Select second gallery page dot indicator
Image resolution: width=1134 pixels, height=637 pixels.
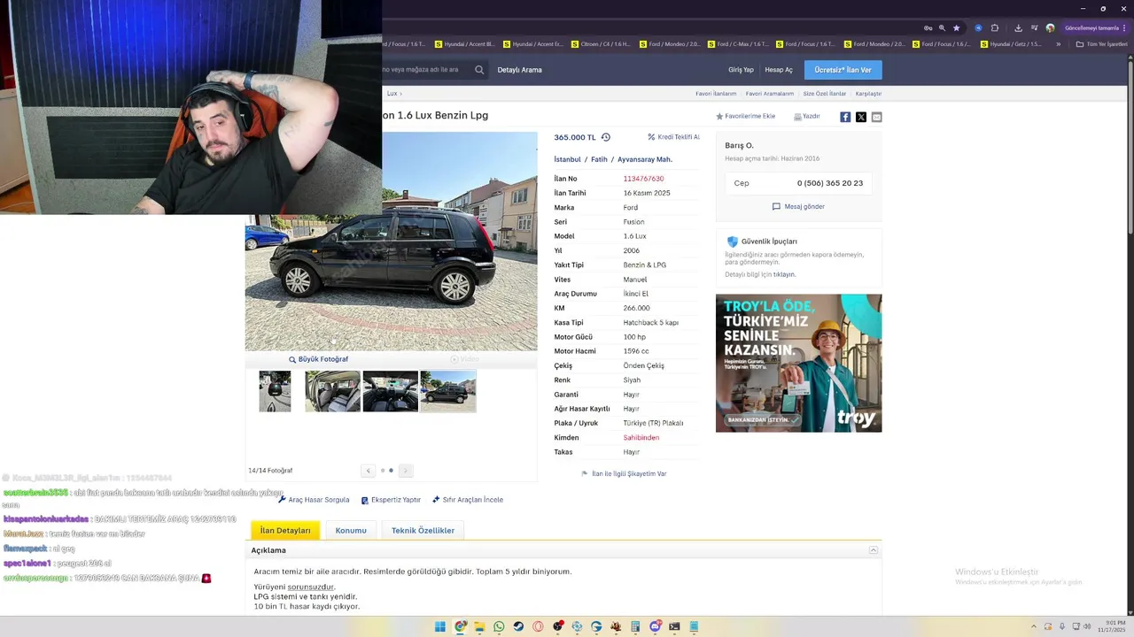point(391,471)
